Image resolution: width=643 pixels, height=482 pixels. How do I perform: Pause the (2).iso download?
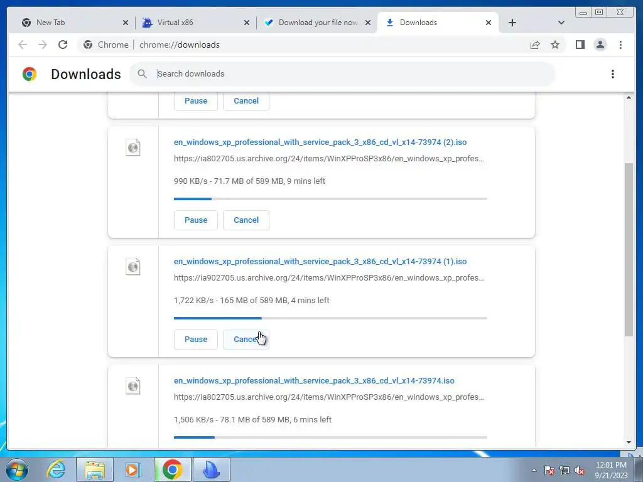point(196,220)
